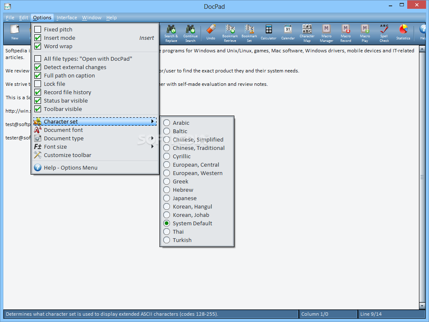
Task: Open the Character Map tool
Action: pyautogui.click(x=307, y=33)
